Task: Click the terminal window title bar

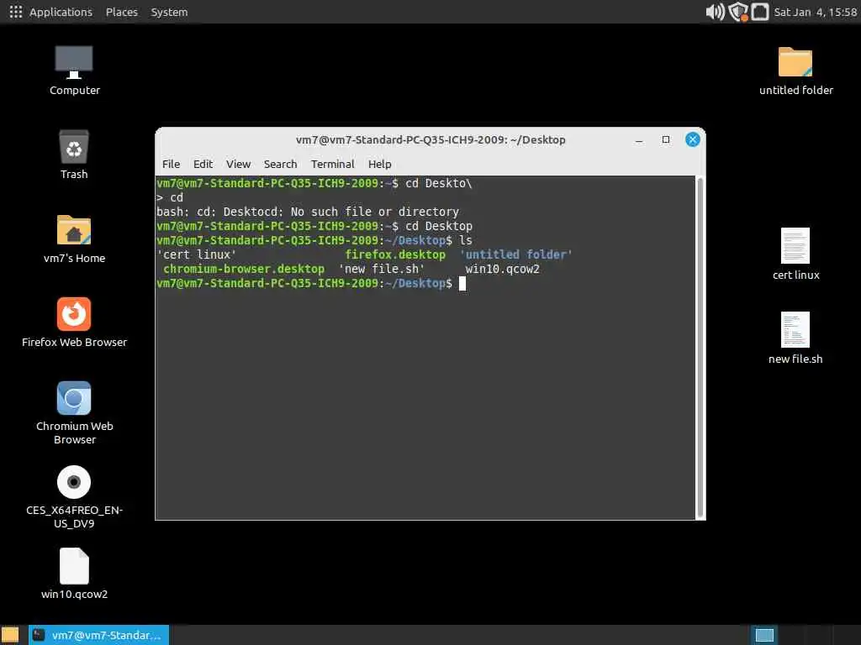Action: coord(430,140)
